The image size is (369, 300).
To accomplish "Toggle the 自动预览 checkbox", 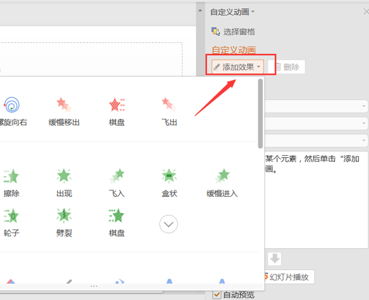I will [x=217, y=295].
